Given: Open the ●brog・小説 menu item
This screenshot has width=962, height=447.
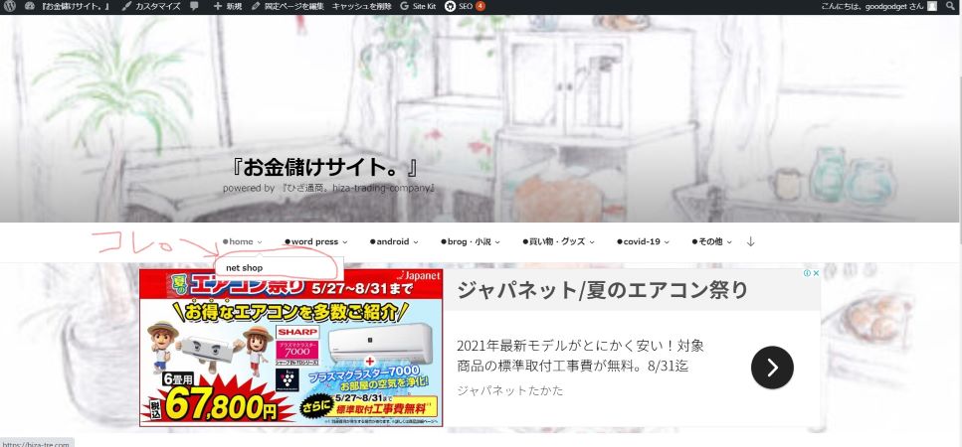Looking at the screenshot, I should tap(467, 241).
